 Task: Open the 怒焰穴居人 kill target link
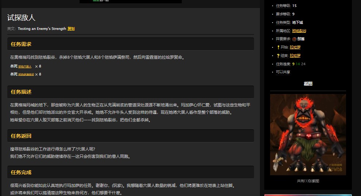coord(25,67)
